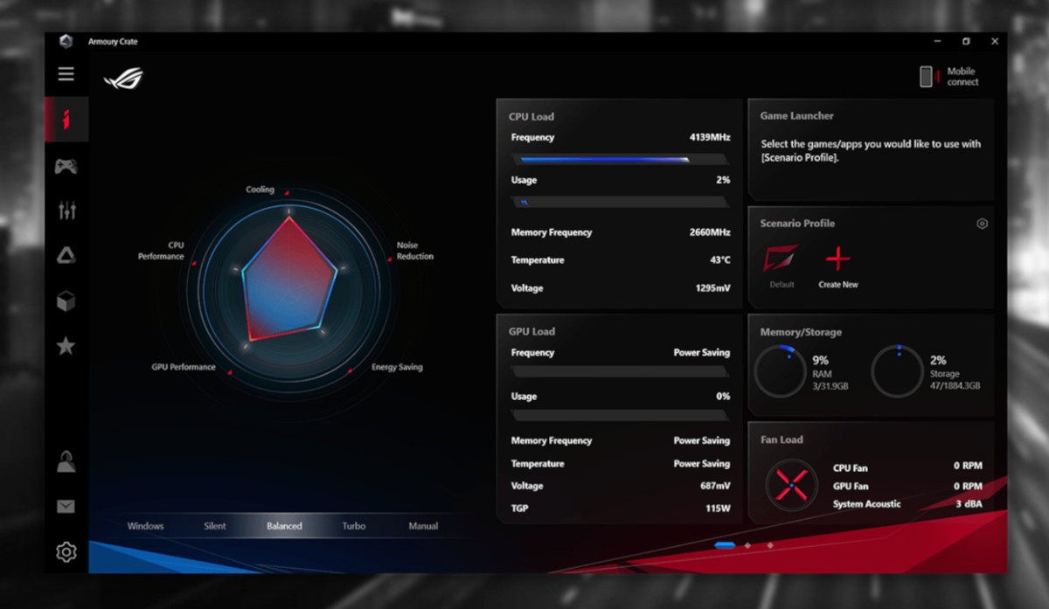Image resolution: width=1049 pixels, height=609 pixels.
Task: Open the Settings gear in sidebar
Action: (66, 552)
